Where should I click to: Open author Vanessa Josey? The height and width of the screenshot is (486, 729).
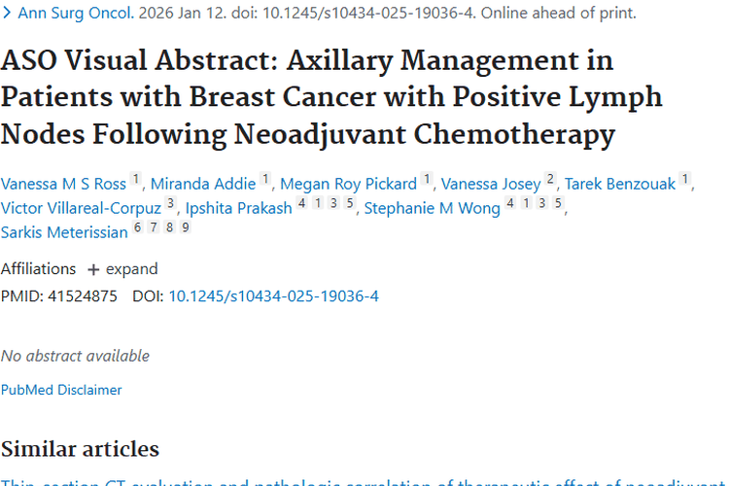(491, 184)
